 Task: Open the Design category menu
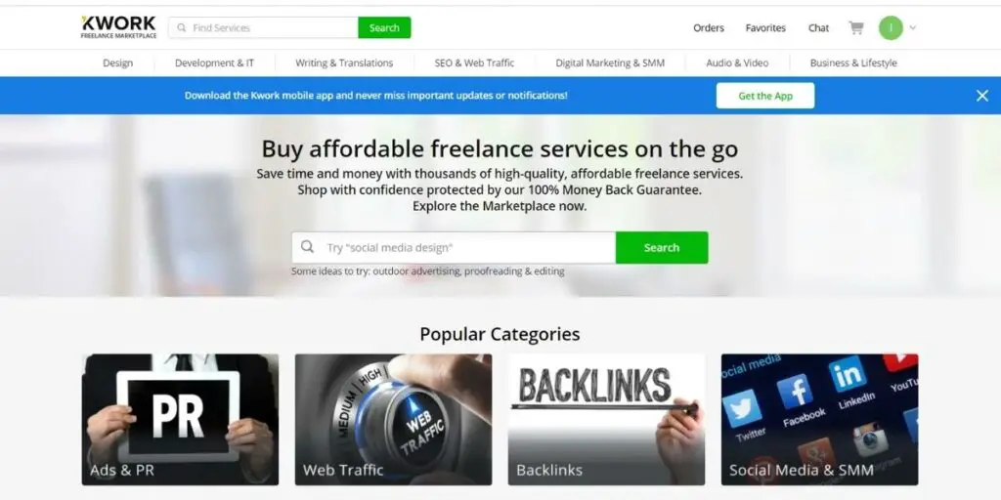pyautogui.click(x=118, y=62)
